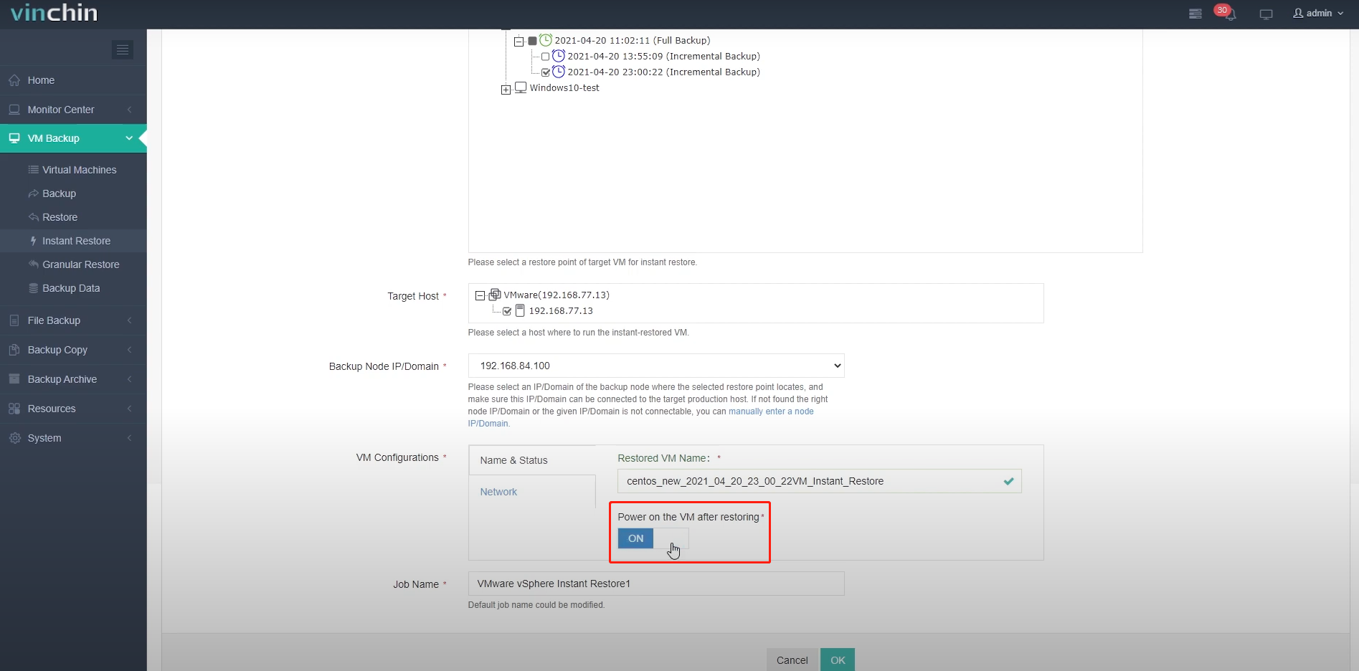Toggle checkbox for 11:02:11 Full Backup
This screenshot has width=1359, height=671.
(532, 41)
